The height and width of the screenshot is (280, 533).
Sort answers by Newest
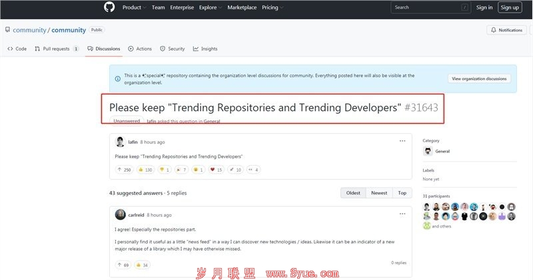(379, 193)
